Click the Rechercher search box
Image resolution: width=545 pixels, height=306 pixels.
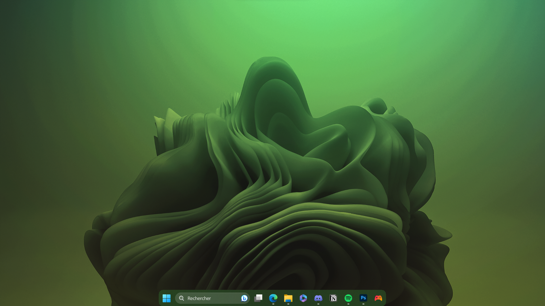[212, 298]
